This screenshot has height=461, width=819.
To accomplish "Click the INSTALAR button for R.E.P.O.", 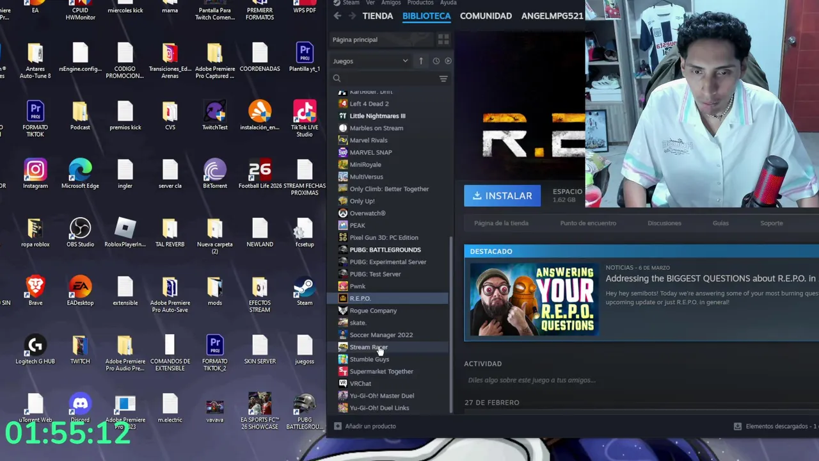I will point(502,196).
